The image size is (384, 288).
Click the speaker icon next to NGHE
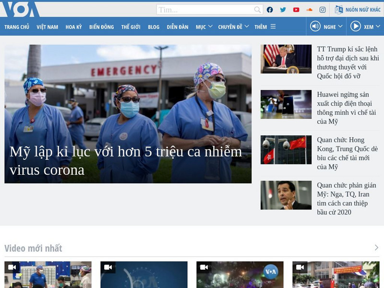[x=315, y=27]
